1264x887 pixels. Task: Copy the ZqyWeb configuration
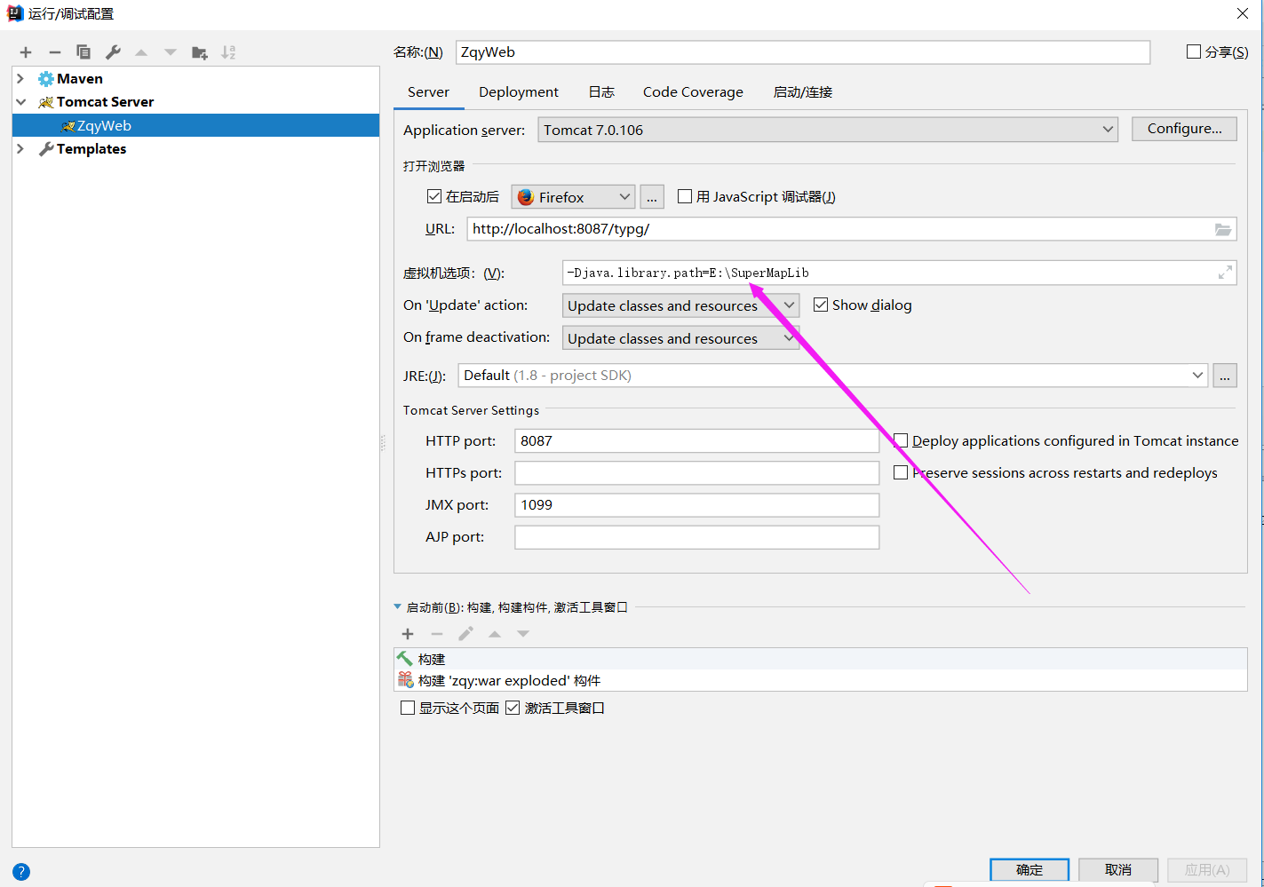83,51
